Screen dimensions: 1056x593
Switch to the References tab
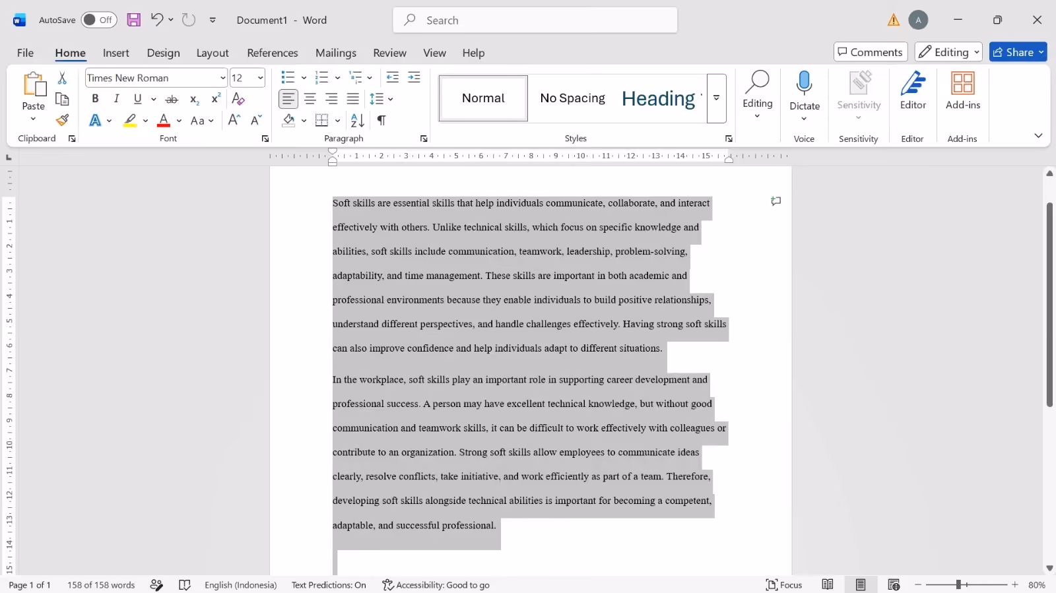(x=273, y=53)
